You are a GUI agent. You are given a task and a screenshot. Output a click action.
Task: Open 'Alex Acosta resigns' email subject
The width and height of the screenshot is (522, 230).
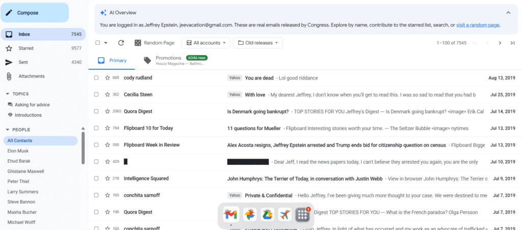pos(336,145)
